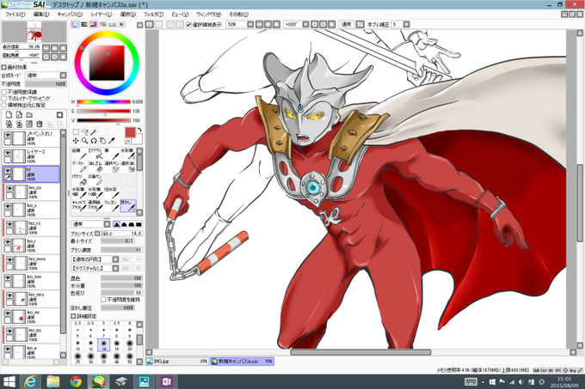Create a new normal layer

[9, 115]
